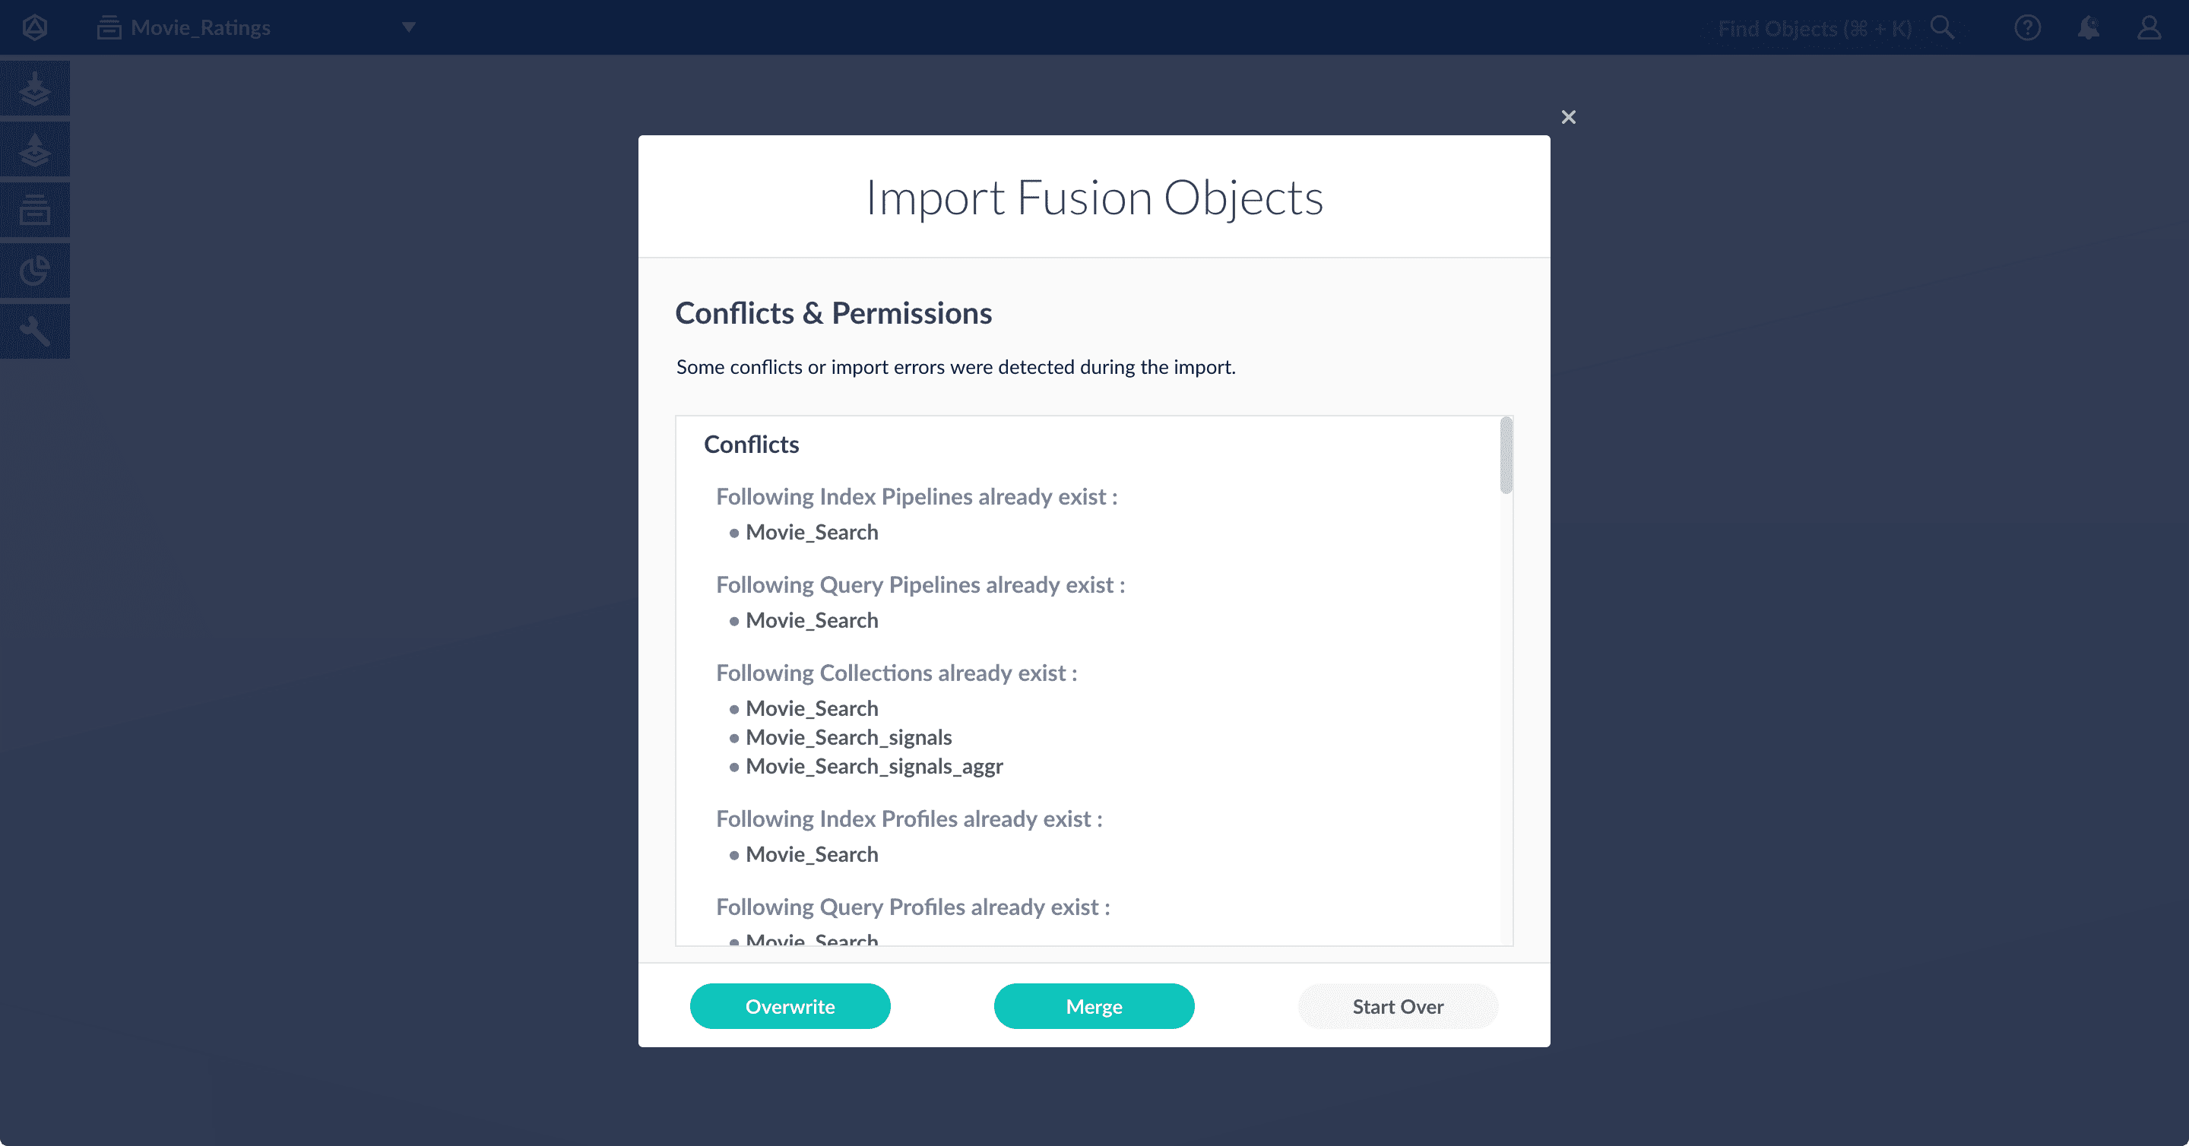This screenshot has height=1146, width=2189.
Task: Open the System tools wrench icon
Action: click(x=35, y=331)
